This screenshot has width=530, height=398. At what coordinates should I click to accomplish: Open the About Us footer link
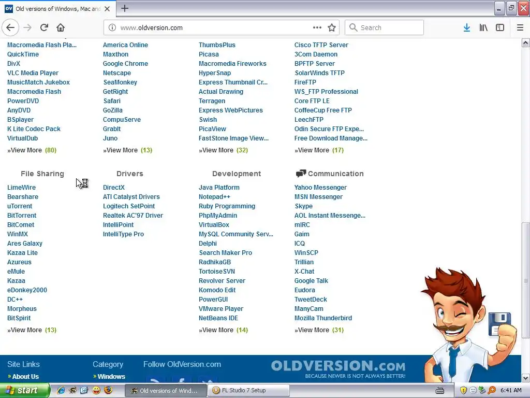[25, 376]
